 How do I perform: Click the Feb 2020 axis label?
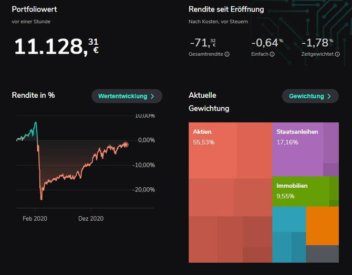(35, 219)
